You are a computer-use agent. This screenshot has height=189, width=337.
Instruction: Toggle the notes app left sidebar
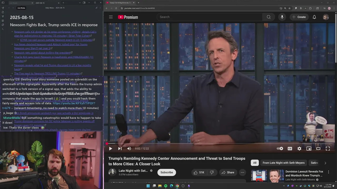point(3,3)
